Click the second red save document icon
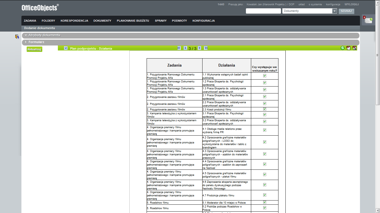Viewport: 380px width, 213px height. pyautogui.click(x=355, y=48)
